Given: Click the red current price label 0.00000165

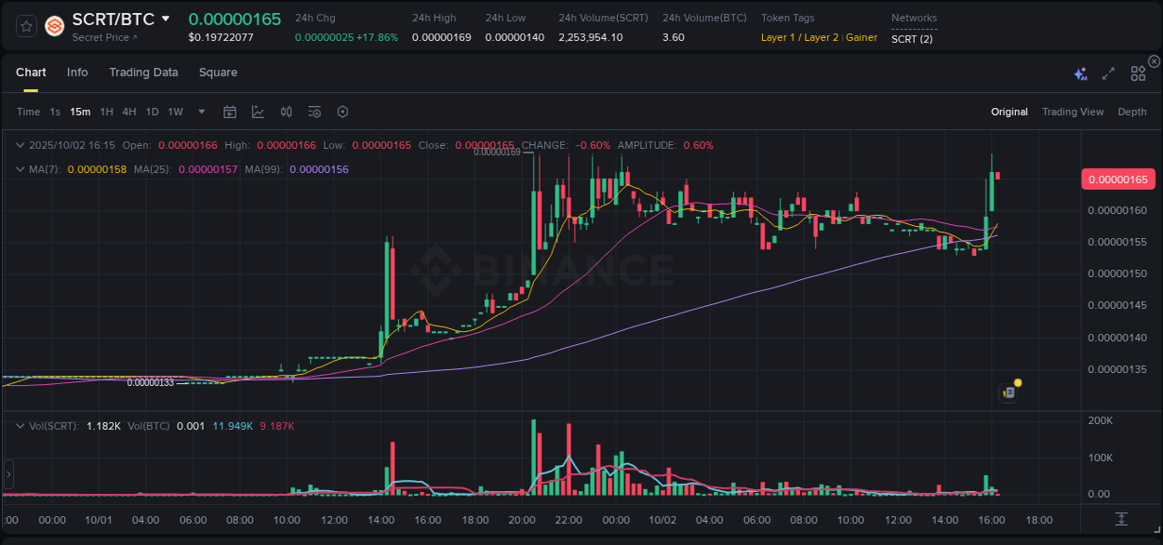Looking at the screenshot, I should pyautogui.click(x=1117, y=179).
